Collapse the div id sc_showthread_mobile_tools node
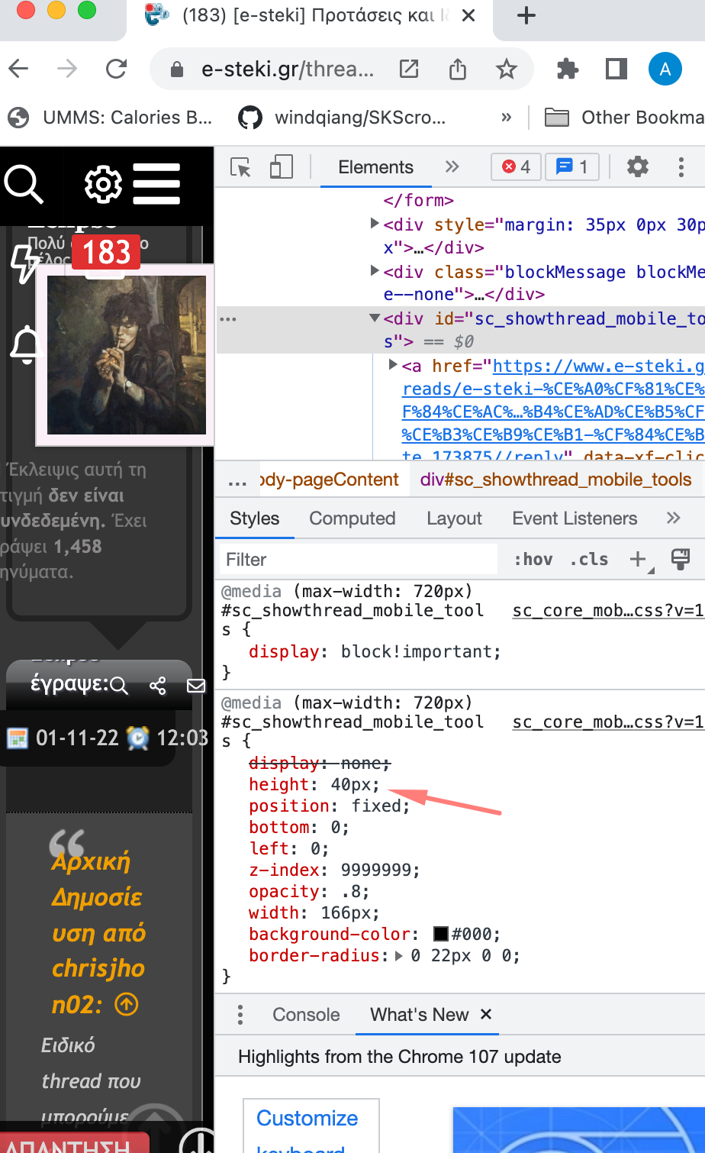 [x=375, y=318]
